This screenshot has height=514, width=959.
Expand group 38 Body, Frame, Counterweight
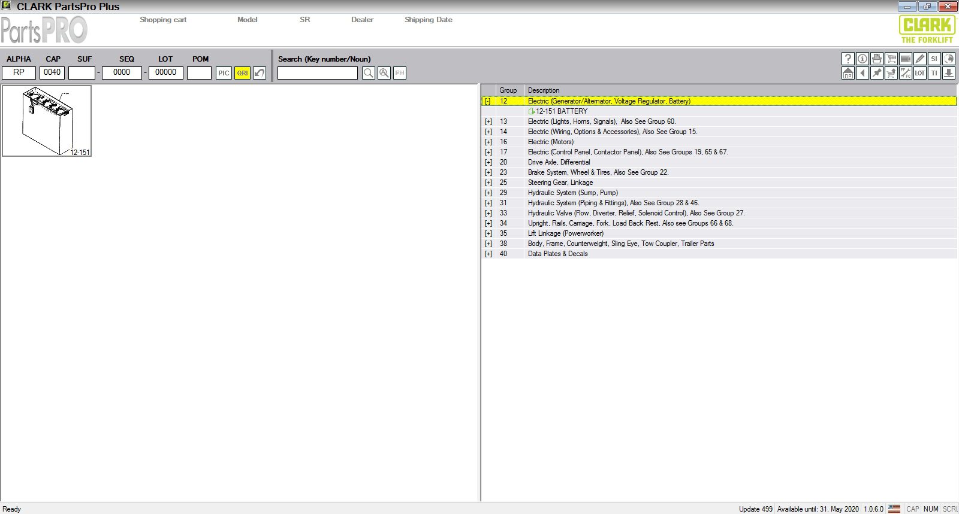coord(488,244)
